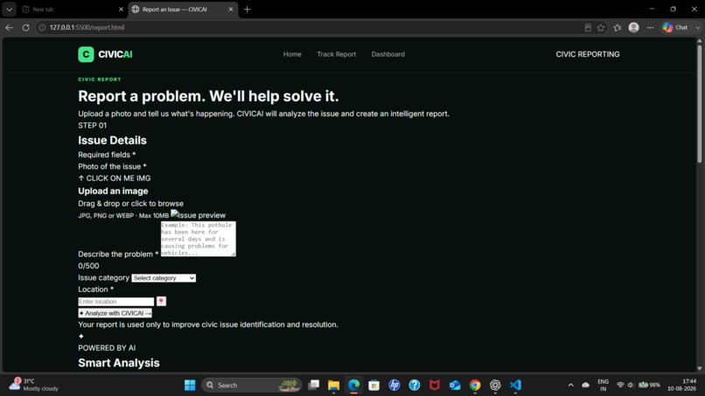Open Visual Studio Code from taskbar
The width and height of the screenshot is (705, 396).
515,386
